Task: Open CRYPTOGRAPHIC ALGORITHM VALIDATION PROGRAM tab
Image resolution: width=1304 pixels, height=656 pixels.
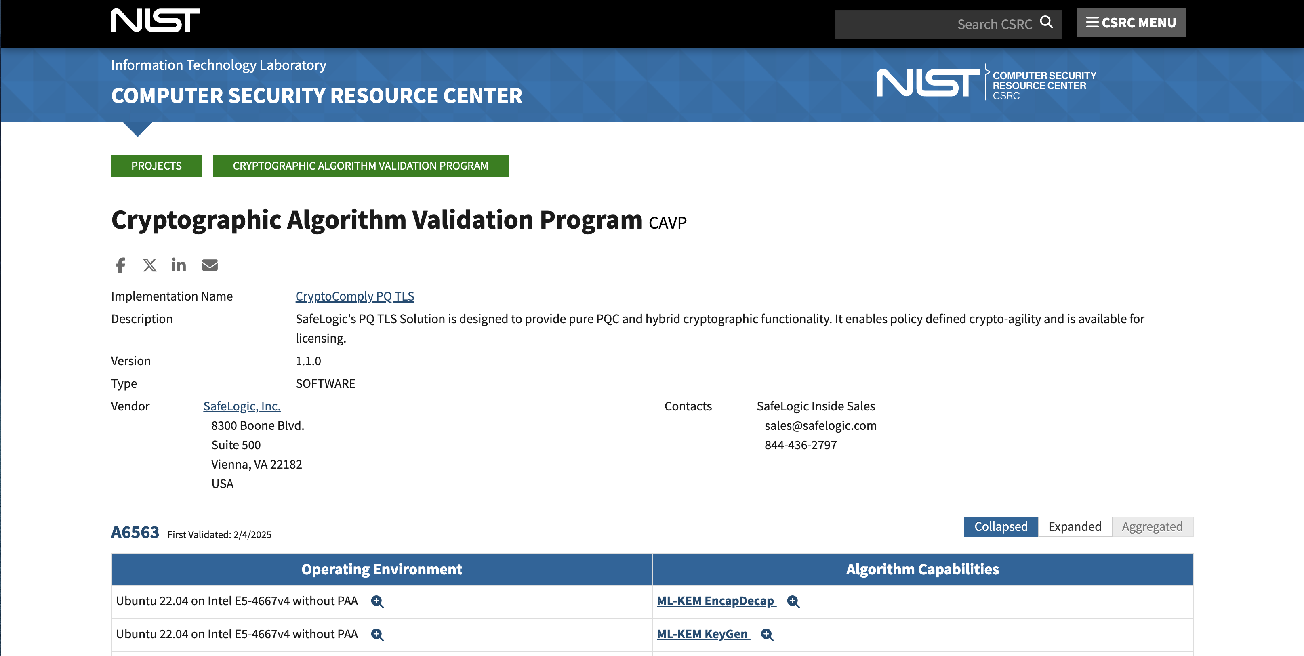Action: 360,165
